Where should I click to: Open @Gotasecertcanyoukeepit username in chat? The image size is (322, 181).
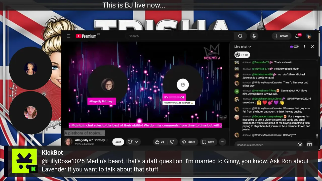[267, 116]
